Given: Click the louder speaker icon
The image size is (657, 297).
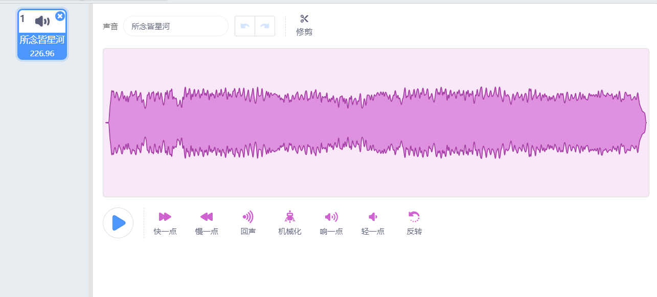Looking at the screenshot, I should 331,217.
